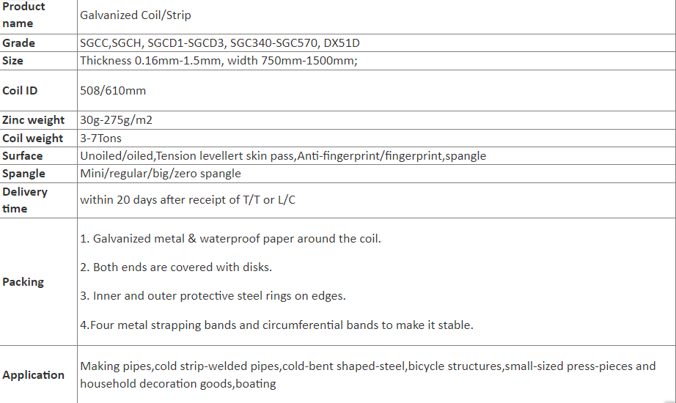
Task: Click the "Mini/regular/big/zero spangle" value
Action: 160,174
